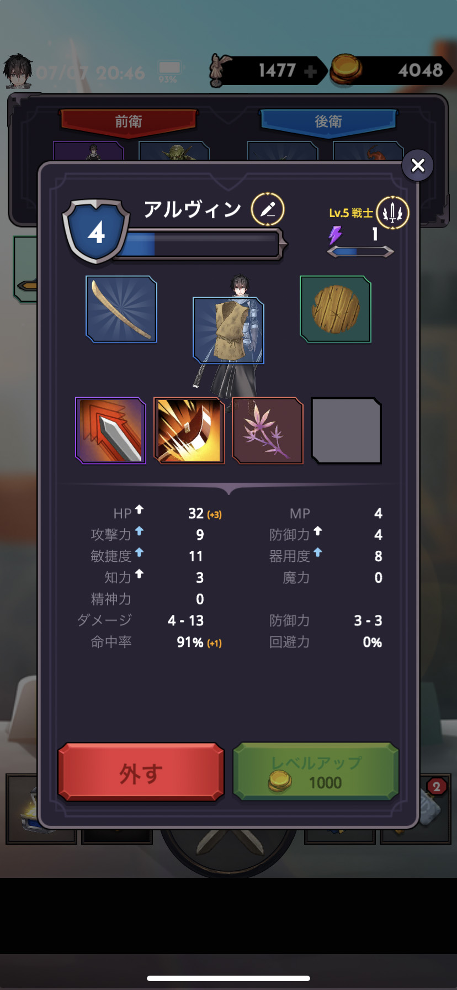The height and width of the screenshot is (990, 457).
Task: Click the green レベルアップ 1000 button
Action: click(316, 772)
